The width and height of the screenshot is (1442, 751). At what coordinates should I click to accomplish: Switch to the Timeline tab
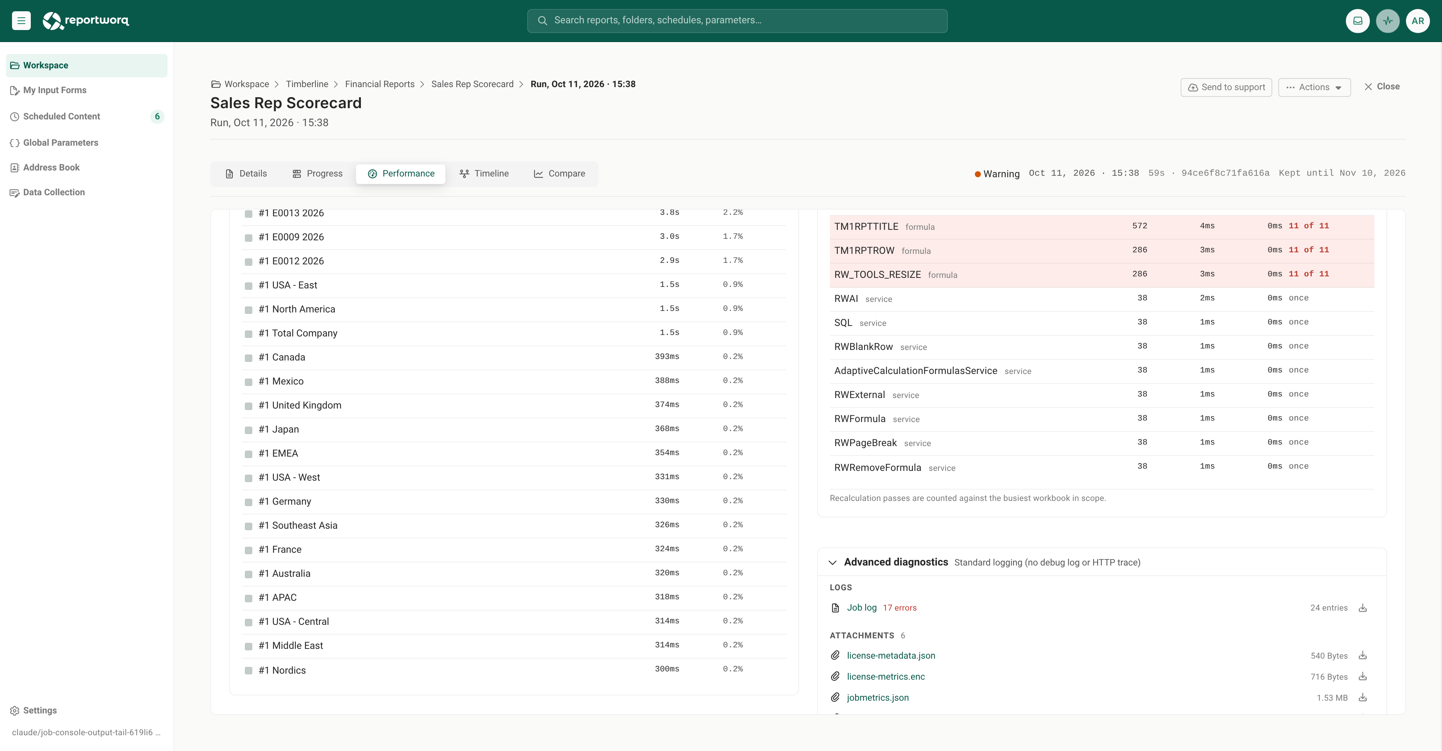[x=484, y=173]
